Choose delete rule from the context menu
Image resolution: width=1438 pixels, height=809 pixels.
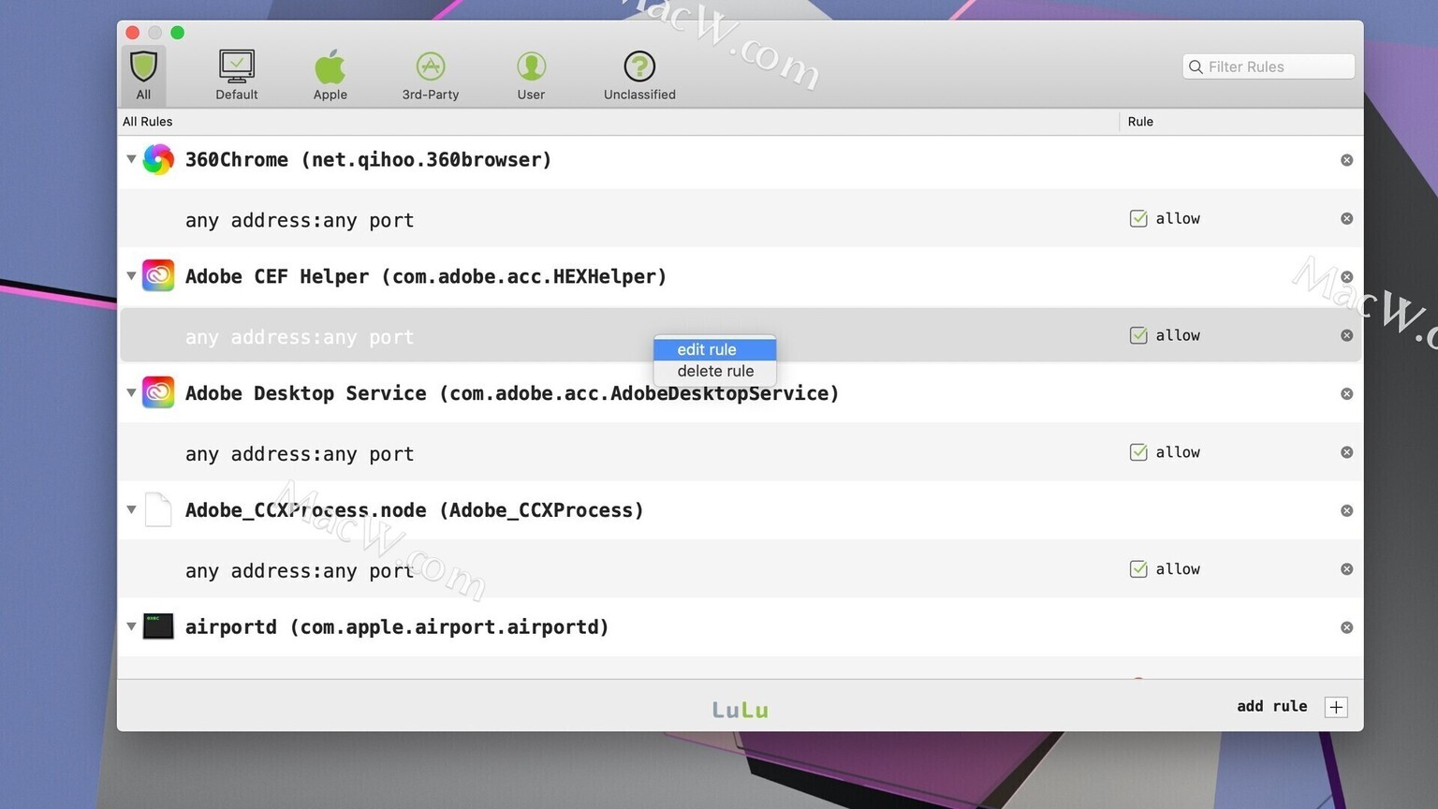coord(714,371)
